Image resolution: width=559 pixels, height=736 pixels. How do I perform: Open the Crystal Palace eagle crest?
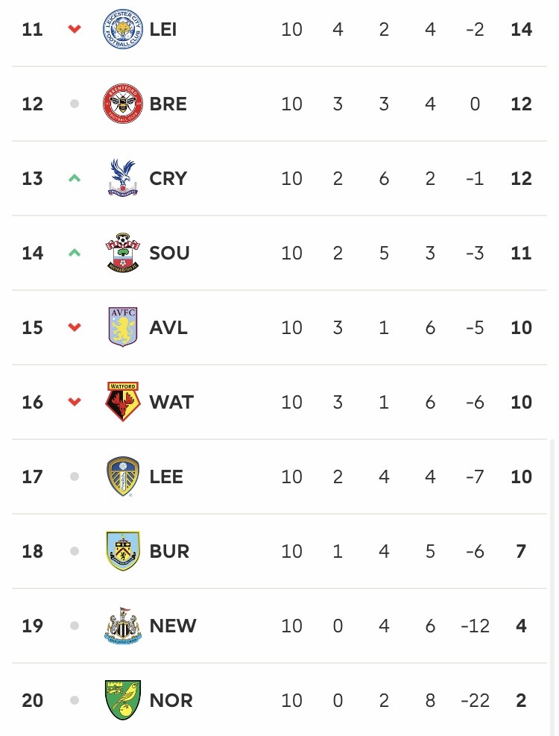tap(122, 178)
